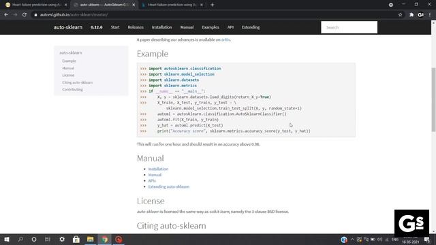Viewport: 436px width, 245px height.
Task: Reload the auto-sklearn page
Action: (25, 15)
